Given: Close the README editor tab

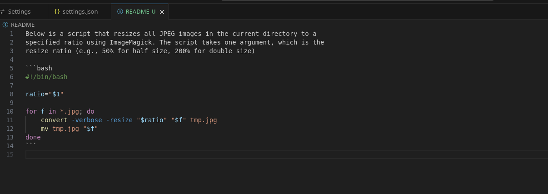Looking at the screenshot, I should 162,12.
